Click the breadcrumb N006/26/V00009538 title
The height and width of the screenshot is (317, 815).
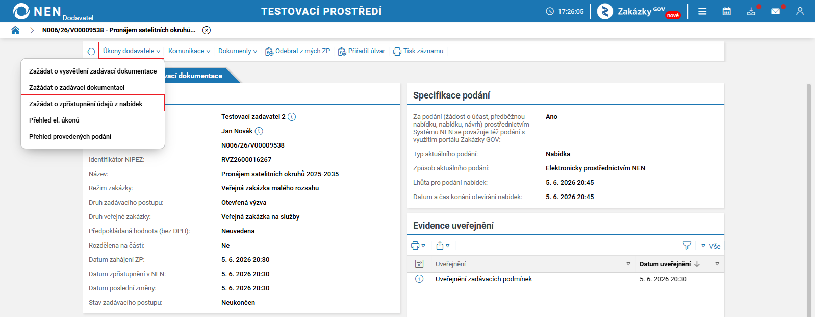pos(119,30)
